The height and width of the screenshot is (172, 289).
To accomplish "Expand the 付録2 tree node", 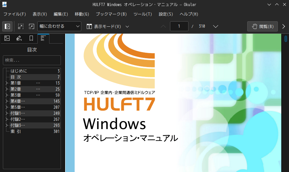I will tap(6, 119).
